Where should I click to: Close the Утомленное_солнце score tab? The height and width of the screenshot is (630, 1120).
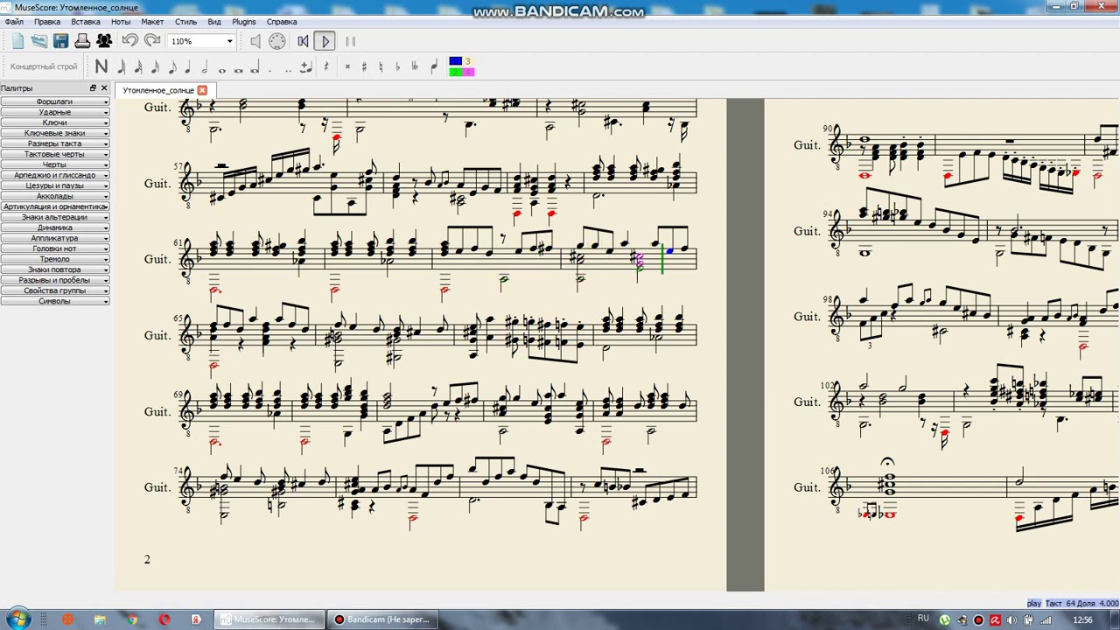click(x=202, y=90)
